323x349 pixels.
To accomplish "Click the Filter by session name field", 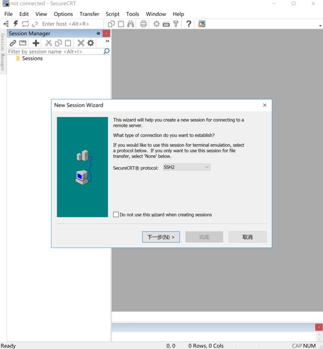I will 56,51.
